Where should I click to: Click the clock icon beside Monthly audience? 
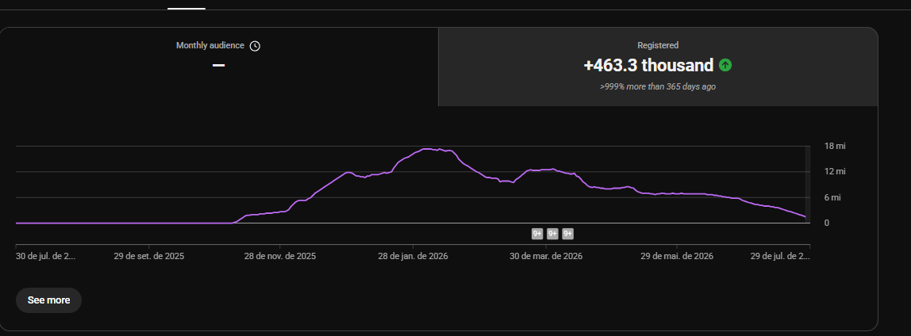pos(255,46)
